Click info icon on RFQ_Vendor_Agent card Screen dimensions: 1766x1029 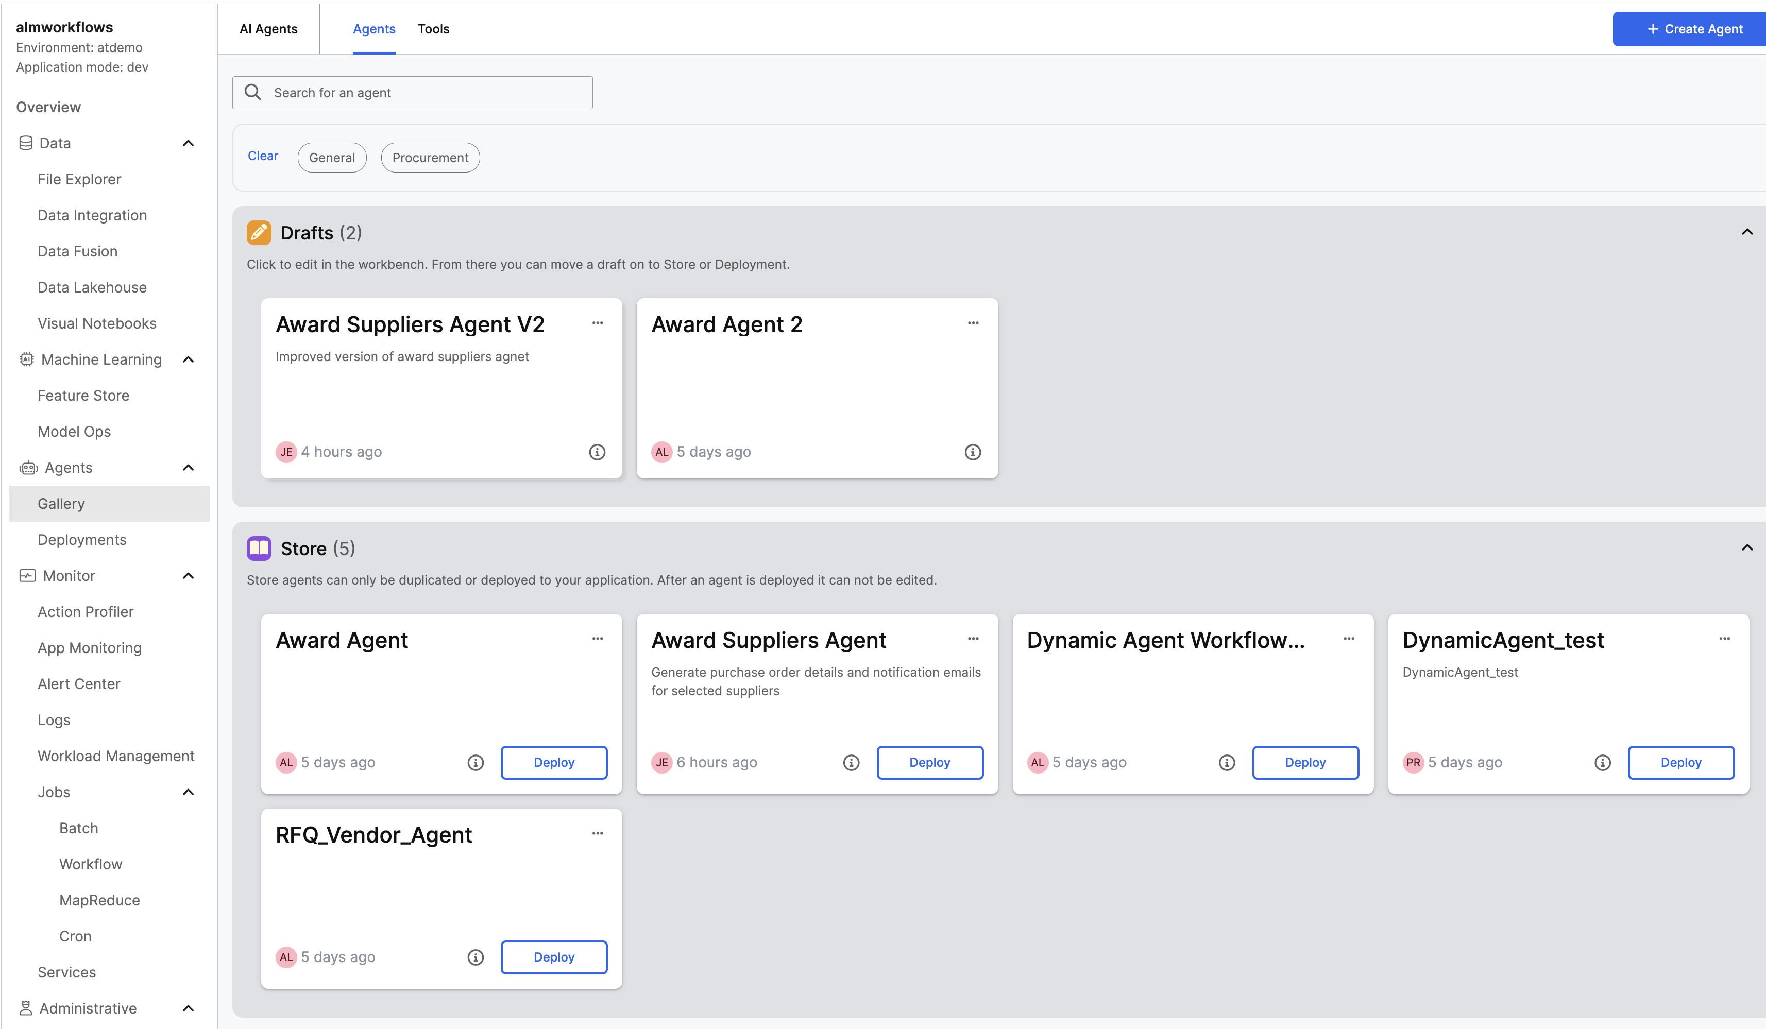475,957
